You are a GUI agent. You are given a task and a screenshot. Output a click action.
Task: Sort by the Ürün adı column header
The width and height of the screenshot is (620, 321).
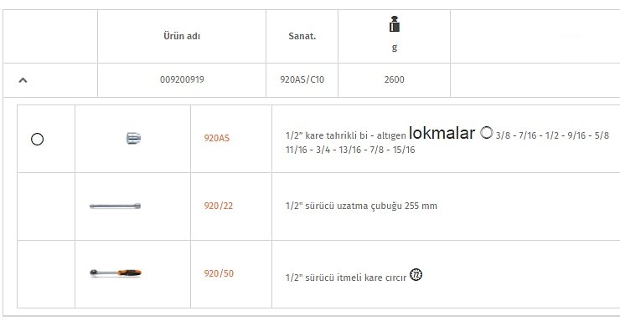pos(182,36)
